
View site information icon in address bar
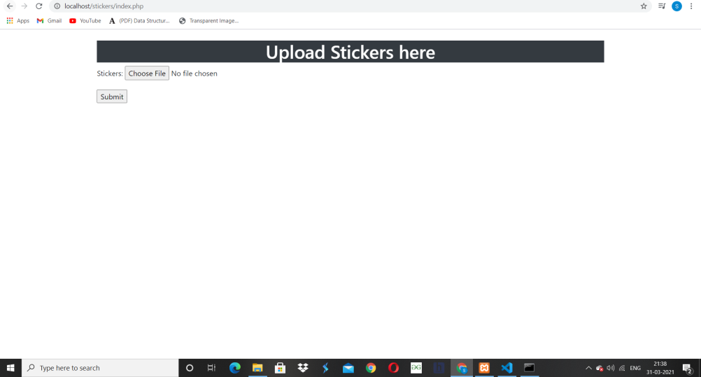click(57, 6)
